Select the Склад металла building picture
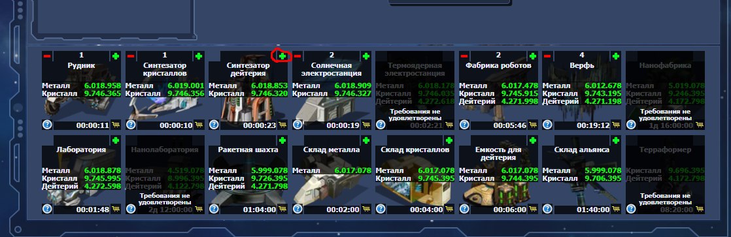The width and height of the screenshot is (731, 237). pos(331,175)
